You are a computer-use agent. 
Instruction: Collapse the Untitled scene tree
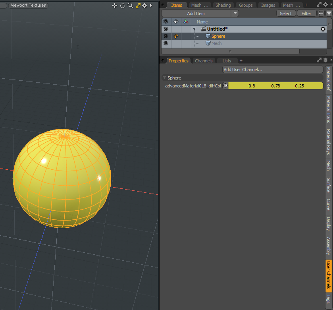(194, 29)
